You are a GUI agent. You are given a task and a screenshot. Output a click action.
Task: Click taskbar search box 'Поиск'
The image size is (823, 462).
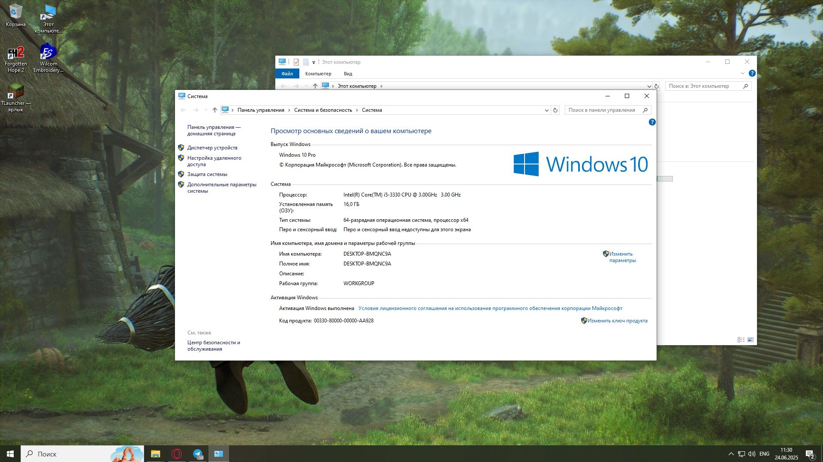point(83,454)
